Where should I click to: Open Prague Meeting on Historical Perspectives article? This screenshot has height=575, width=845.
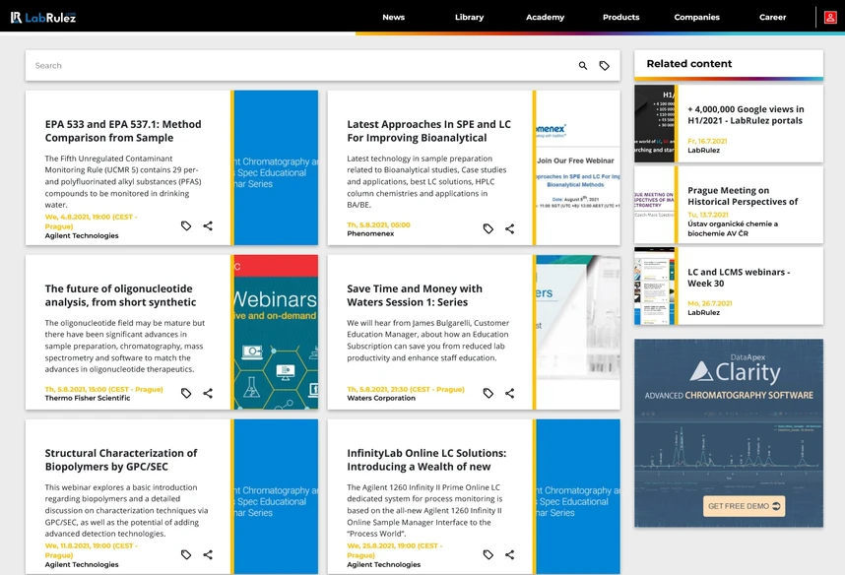click(x=743, y=196)
